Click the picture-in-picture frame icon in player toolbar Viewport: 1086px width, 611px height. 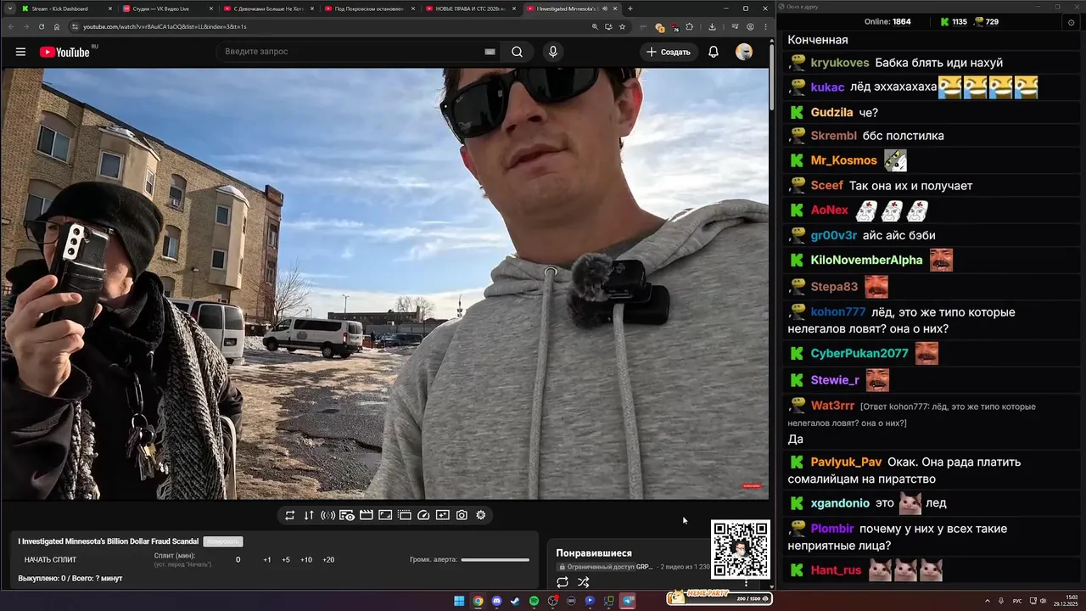click(385, 515)
